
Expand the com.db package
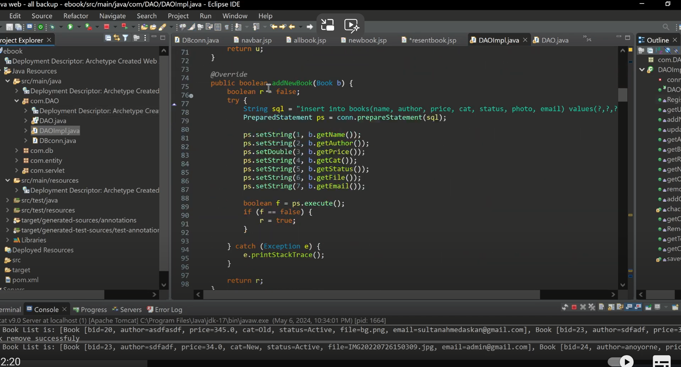[x=17, y=150]
